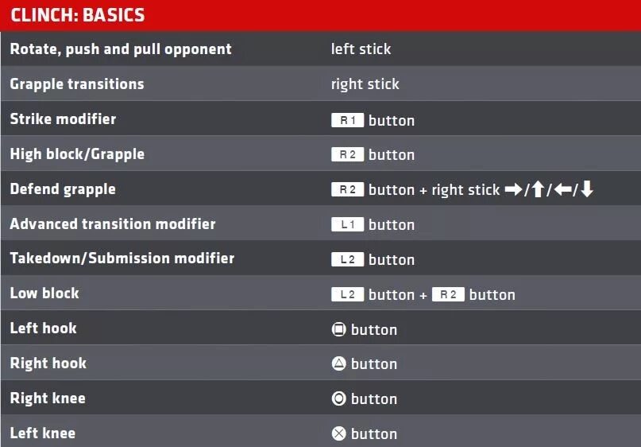
Task: Click the L2 icon for Takedown/Submission modifier
Action: pyautogui.click(x=347, y=259)
